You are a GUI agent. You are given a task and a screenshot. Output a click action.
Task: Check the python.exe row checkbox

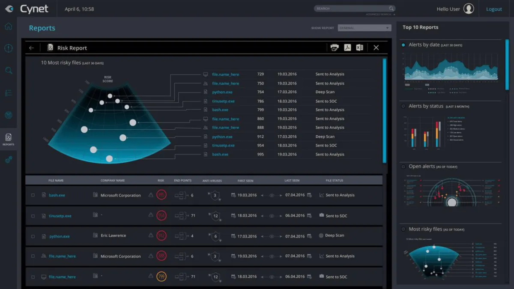pos(33,236)
